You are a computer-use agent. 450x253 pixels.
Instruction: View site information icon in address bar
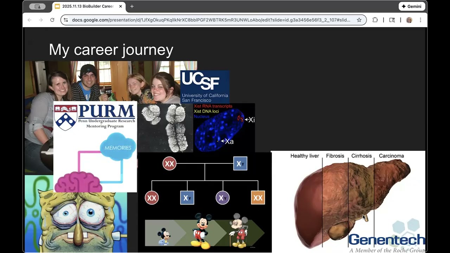(66, 20)
